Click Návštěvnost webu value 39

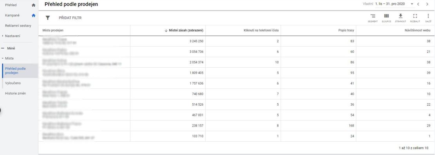pyautogui.click(x=429, y=73)
